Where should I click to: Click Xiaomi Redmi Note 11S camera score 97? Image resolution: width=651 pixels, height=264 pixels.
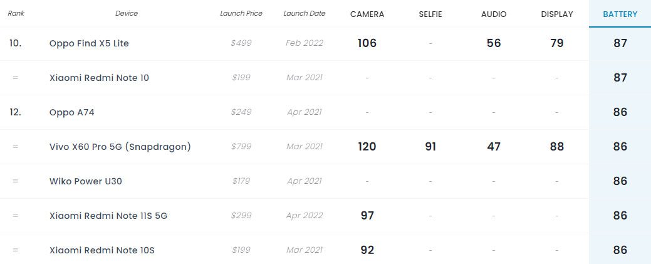pos(367,216)
